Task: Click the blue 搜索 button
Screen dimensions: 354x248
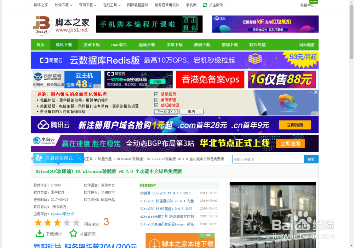Action: tap(311, 159)
